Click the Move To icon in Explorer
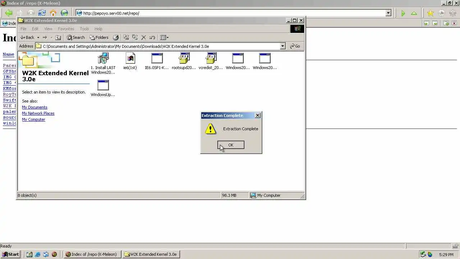This screenshot has height=259, width=460. [126, 37]
